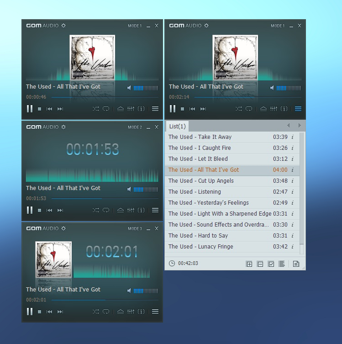Hide the playlist using the blue list icon
342x344 pixels.
pyautogui.click(x=298, y=109)
